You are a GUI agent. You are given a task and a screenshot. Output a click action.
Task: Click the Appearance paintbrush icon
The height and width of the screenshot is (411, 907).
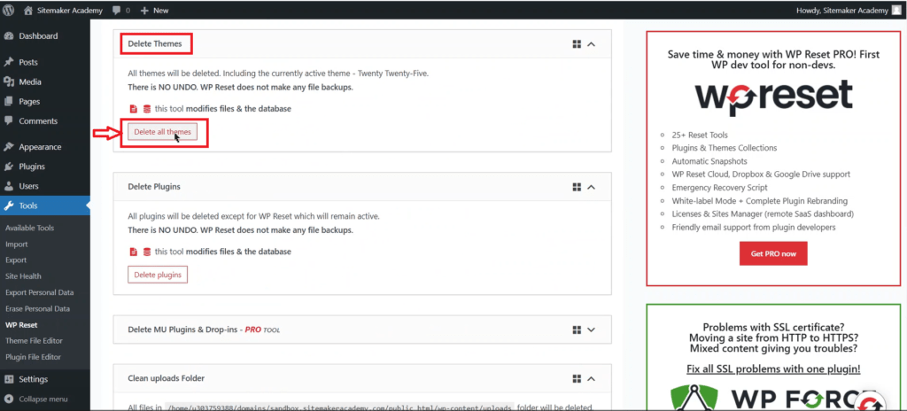point(9,147)
